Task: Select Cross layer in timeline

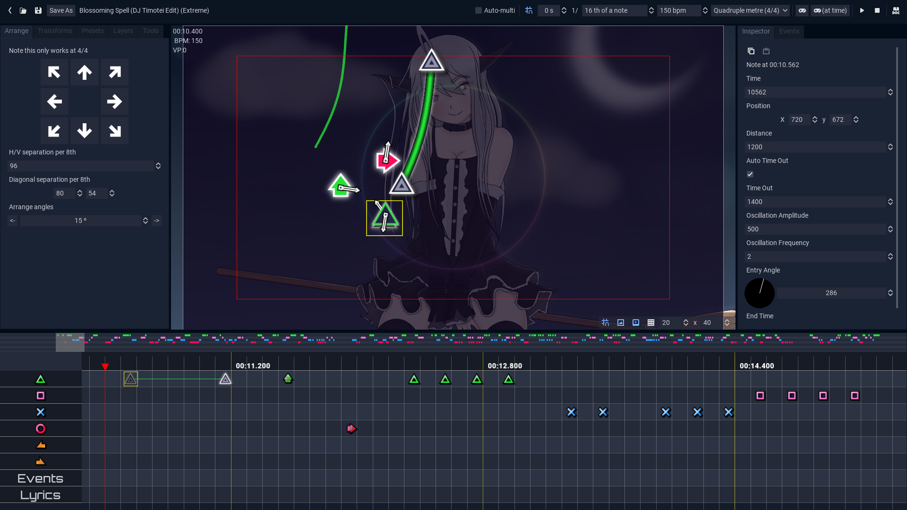Action: tap(41, 412)
